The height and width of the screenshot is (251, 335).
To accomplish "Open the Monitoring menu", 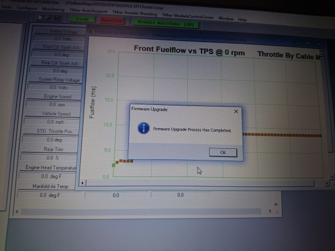I will (x=53, y=9).
